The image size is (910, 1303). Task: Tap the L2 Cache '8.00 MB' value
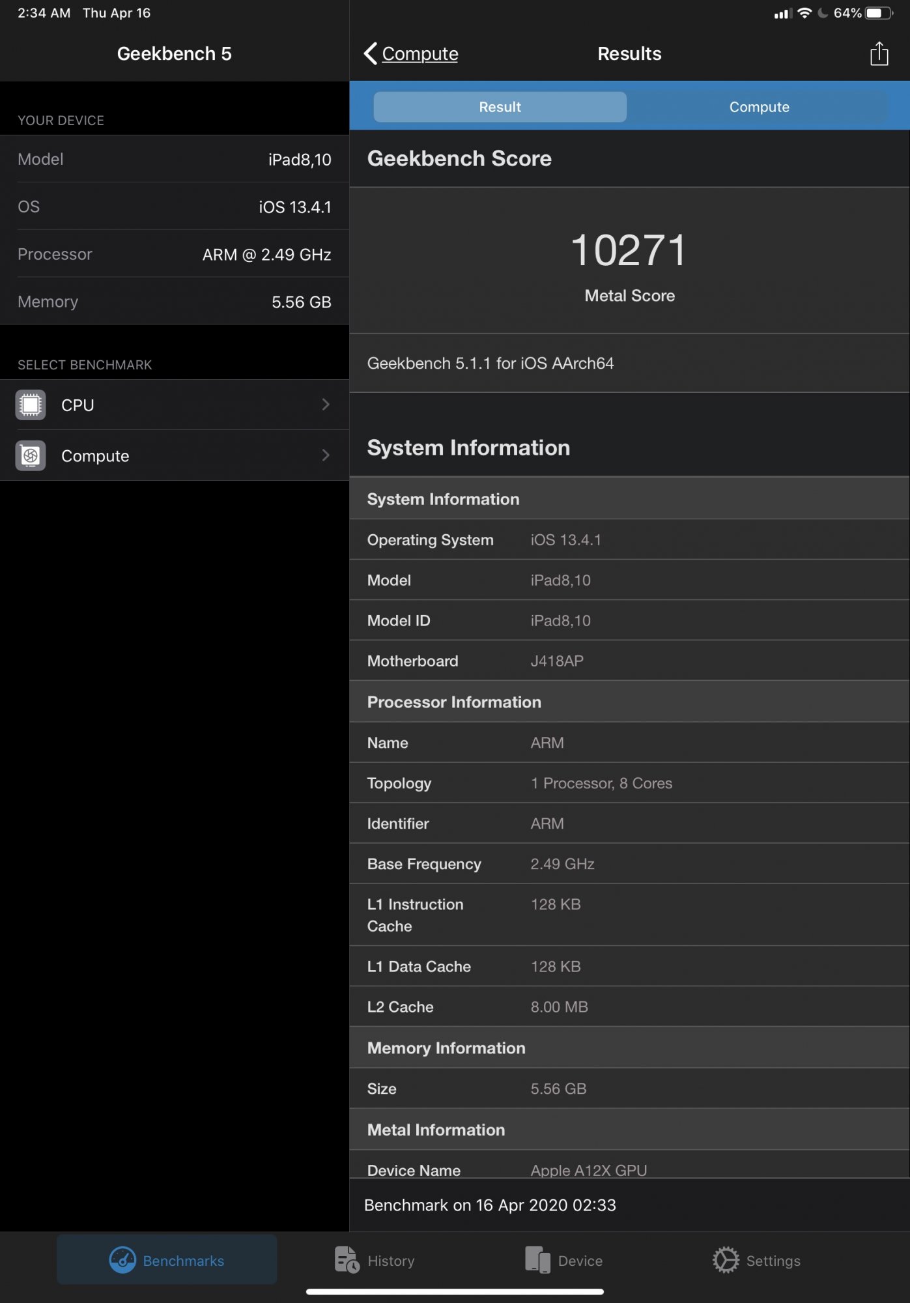click(x=560, y=1007)
